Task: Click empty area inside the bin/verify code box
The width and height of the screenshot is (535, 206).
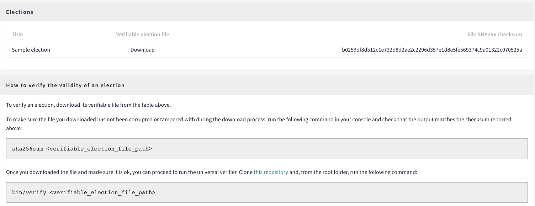Action: tap(338, 192)
